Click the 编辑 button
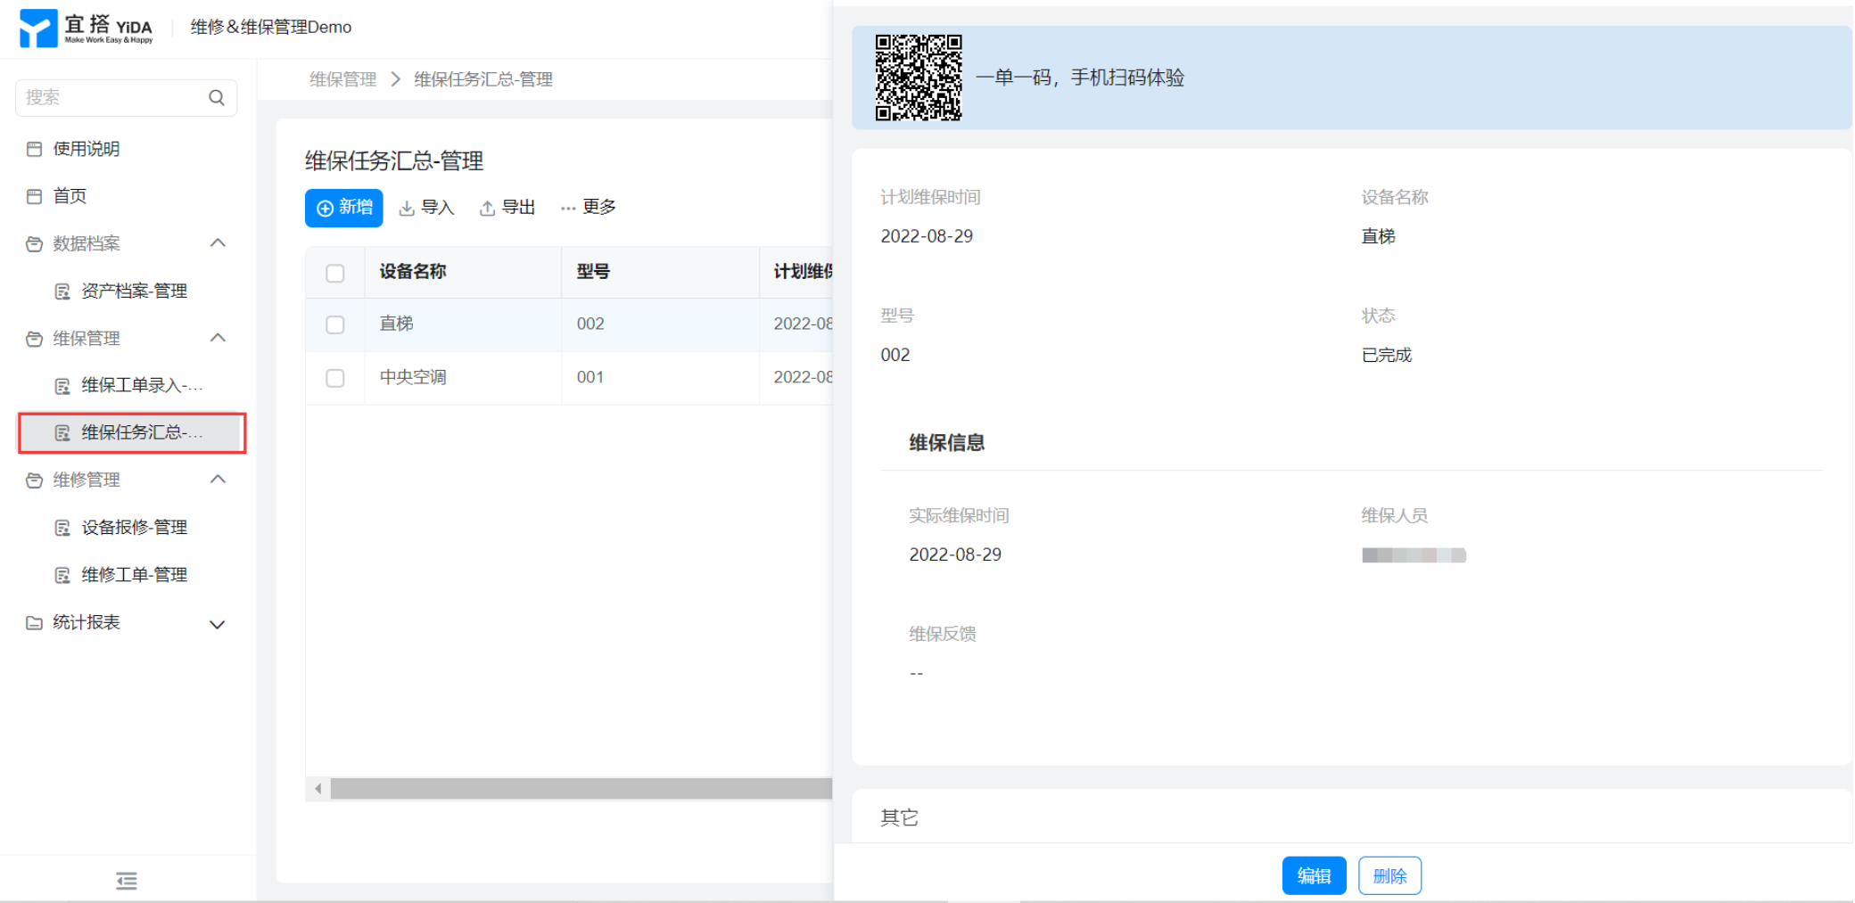1855x903 pixels. (x=1314, y=875)
